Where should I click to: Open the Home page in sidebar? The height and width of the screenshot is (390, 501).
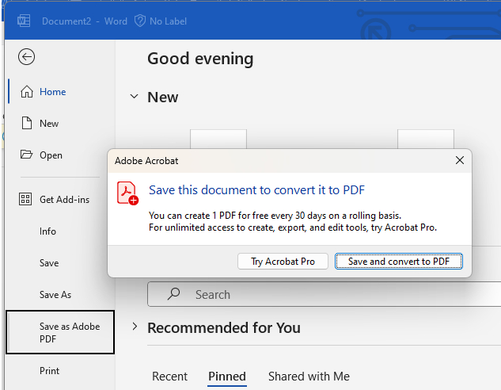(x=52, y=92)
